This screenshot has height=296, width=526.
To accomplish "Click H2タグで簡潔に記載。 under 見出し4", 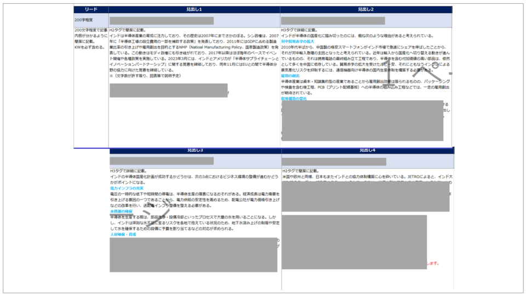I will pyautogui.click(x=301, y=171).
